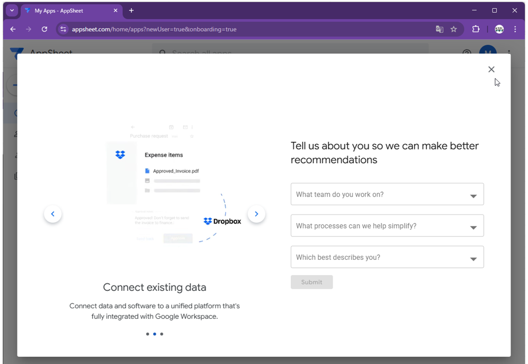
Task: Open a new browser tab
Action: 131,10
